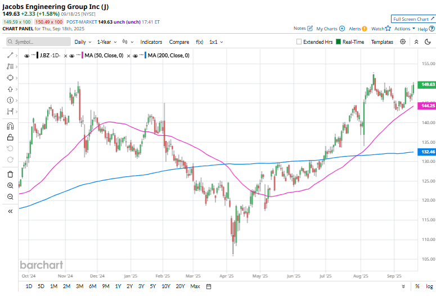This screenshot has width=436, height=296.
Task: Select the 5Y time range
Action: [x=153, y=286]
